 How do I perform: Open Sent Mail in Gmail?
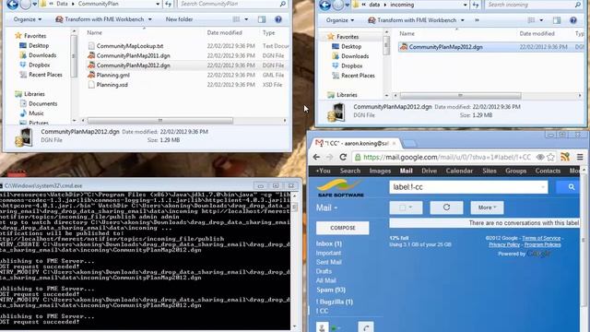[328, 262]
